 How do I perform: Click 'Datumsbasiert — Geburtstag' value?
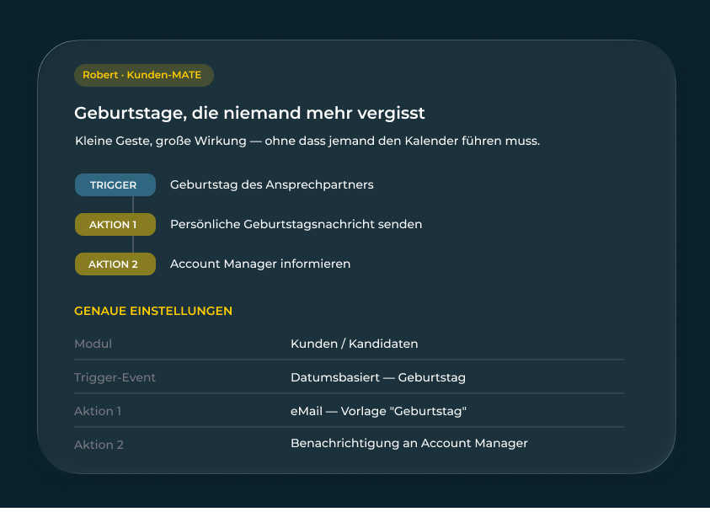tap(378, 377)
